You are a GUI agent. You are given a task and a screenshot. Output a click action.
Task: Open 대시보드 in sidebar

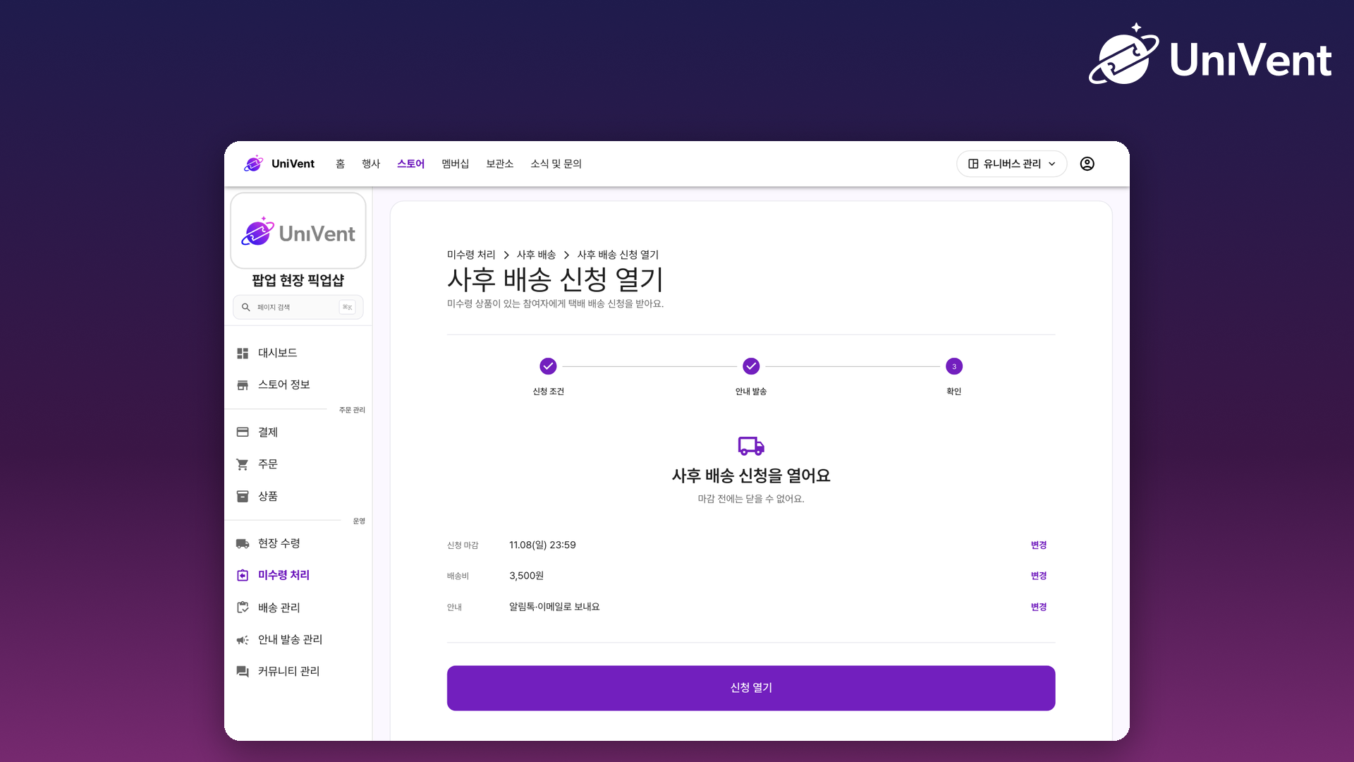coord(298,353)
